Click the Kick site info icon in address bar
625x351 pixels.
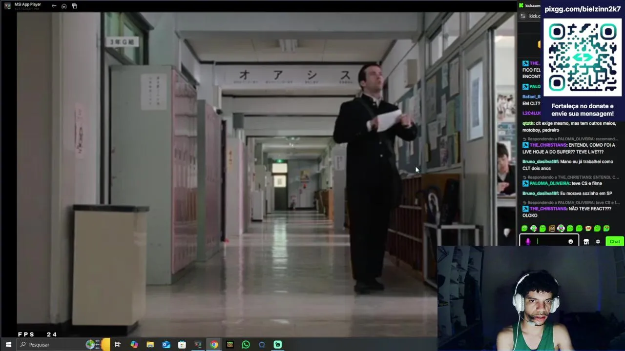(x=523, y=16)
